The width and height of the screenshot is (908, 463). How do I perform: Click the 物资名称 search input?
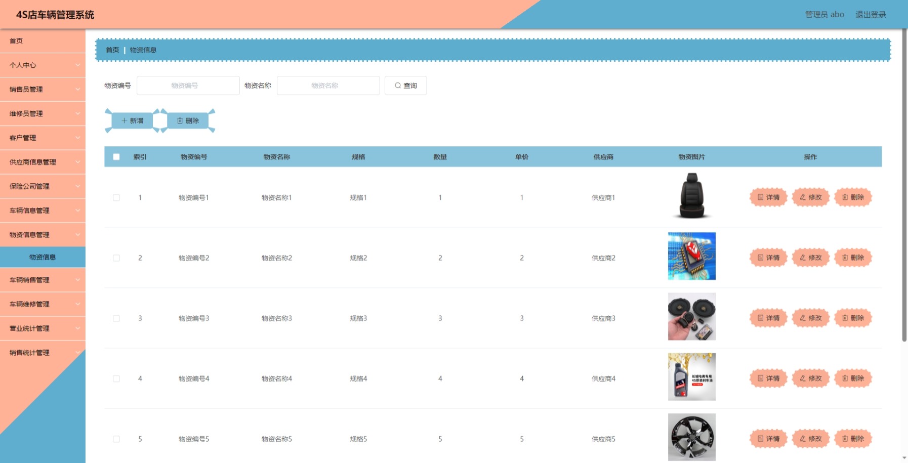click(328, 86)
